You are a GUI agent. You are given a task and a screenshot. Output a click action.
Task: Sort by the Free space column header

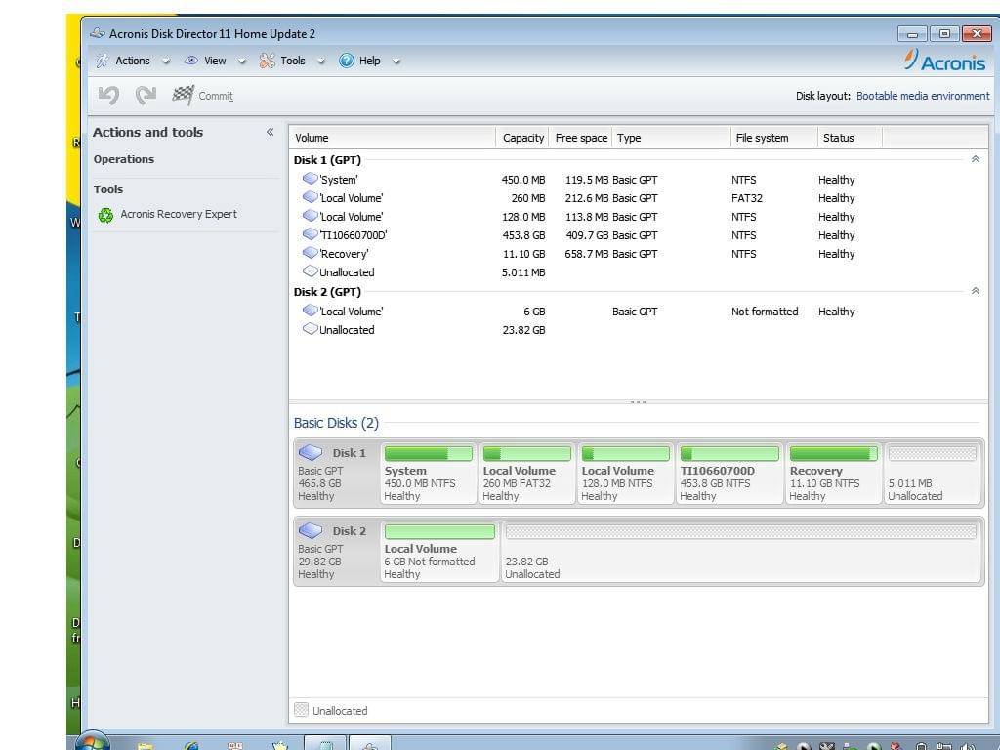(580, 138)
